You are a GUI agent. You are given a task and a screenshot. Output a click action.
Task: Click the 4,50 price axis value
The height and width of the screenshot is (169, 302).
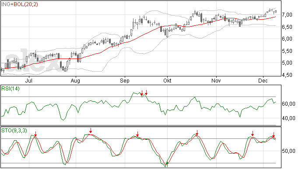coord(287,75)
